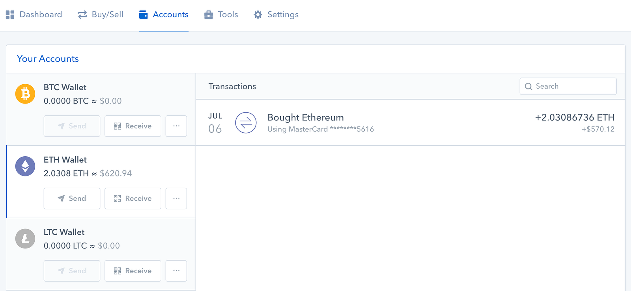This screenshot has width=631, height=291.
Task: Click Receive for the ETH Wallet
Action: point(133,198)
